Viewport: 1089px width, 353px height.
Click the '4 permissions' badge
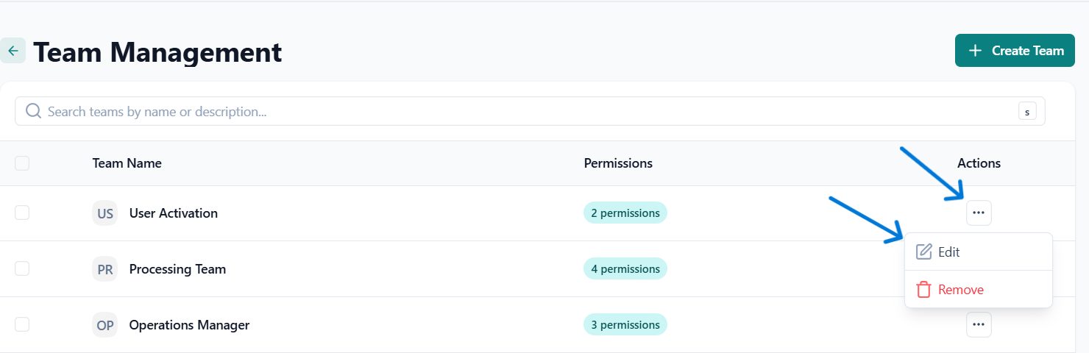tap(625, 269)
